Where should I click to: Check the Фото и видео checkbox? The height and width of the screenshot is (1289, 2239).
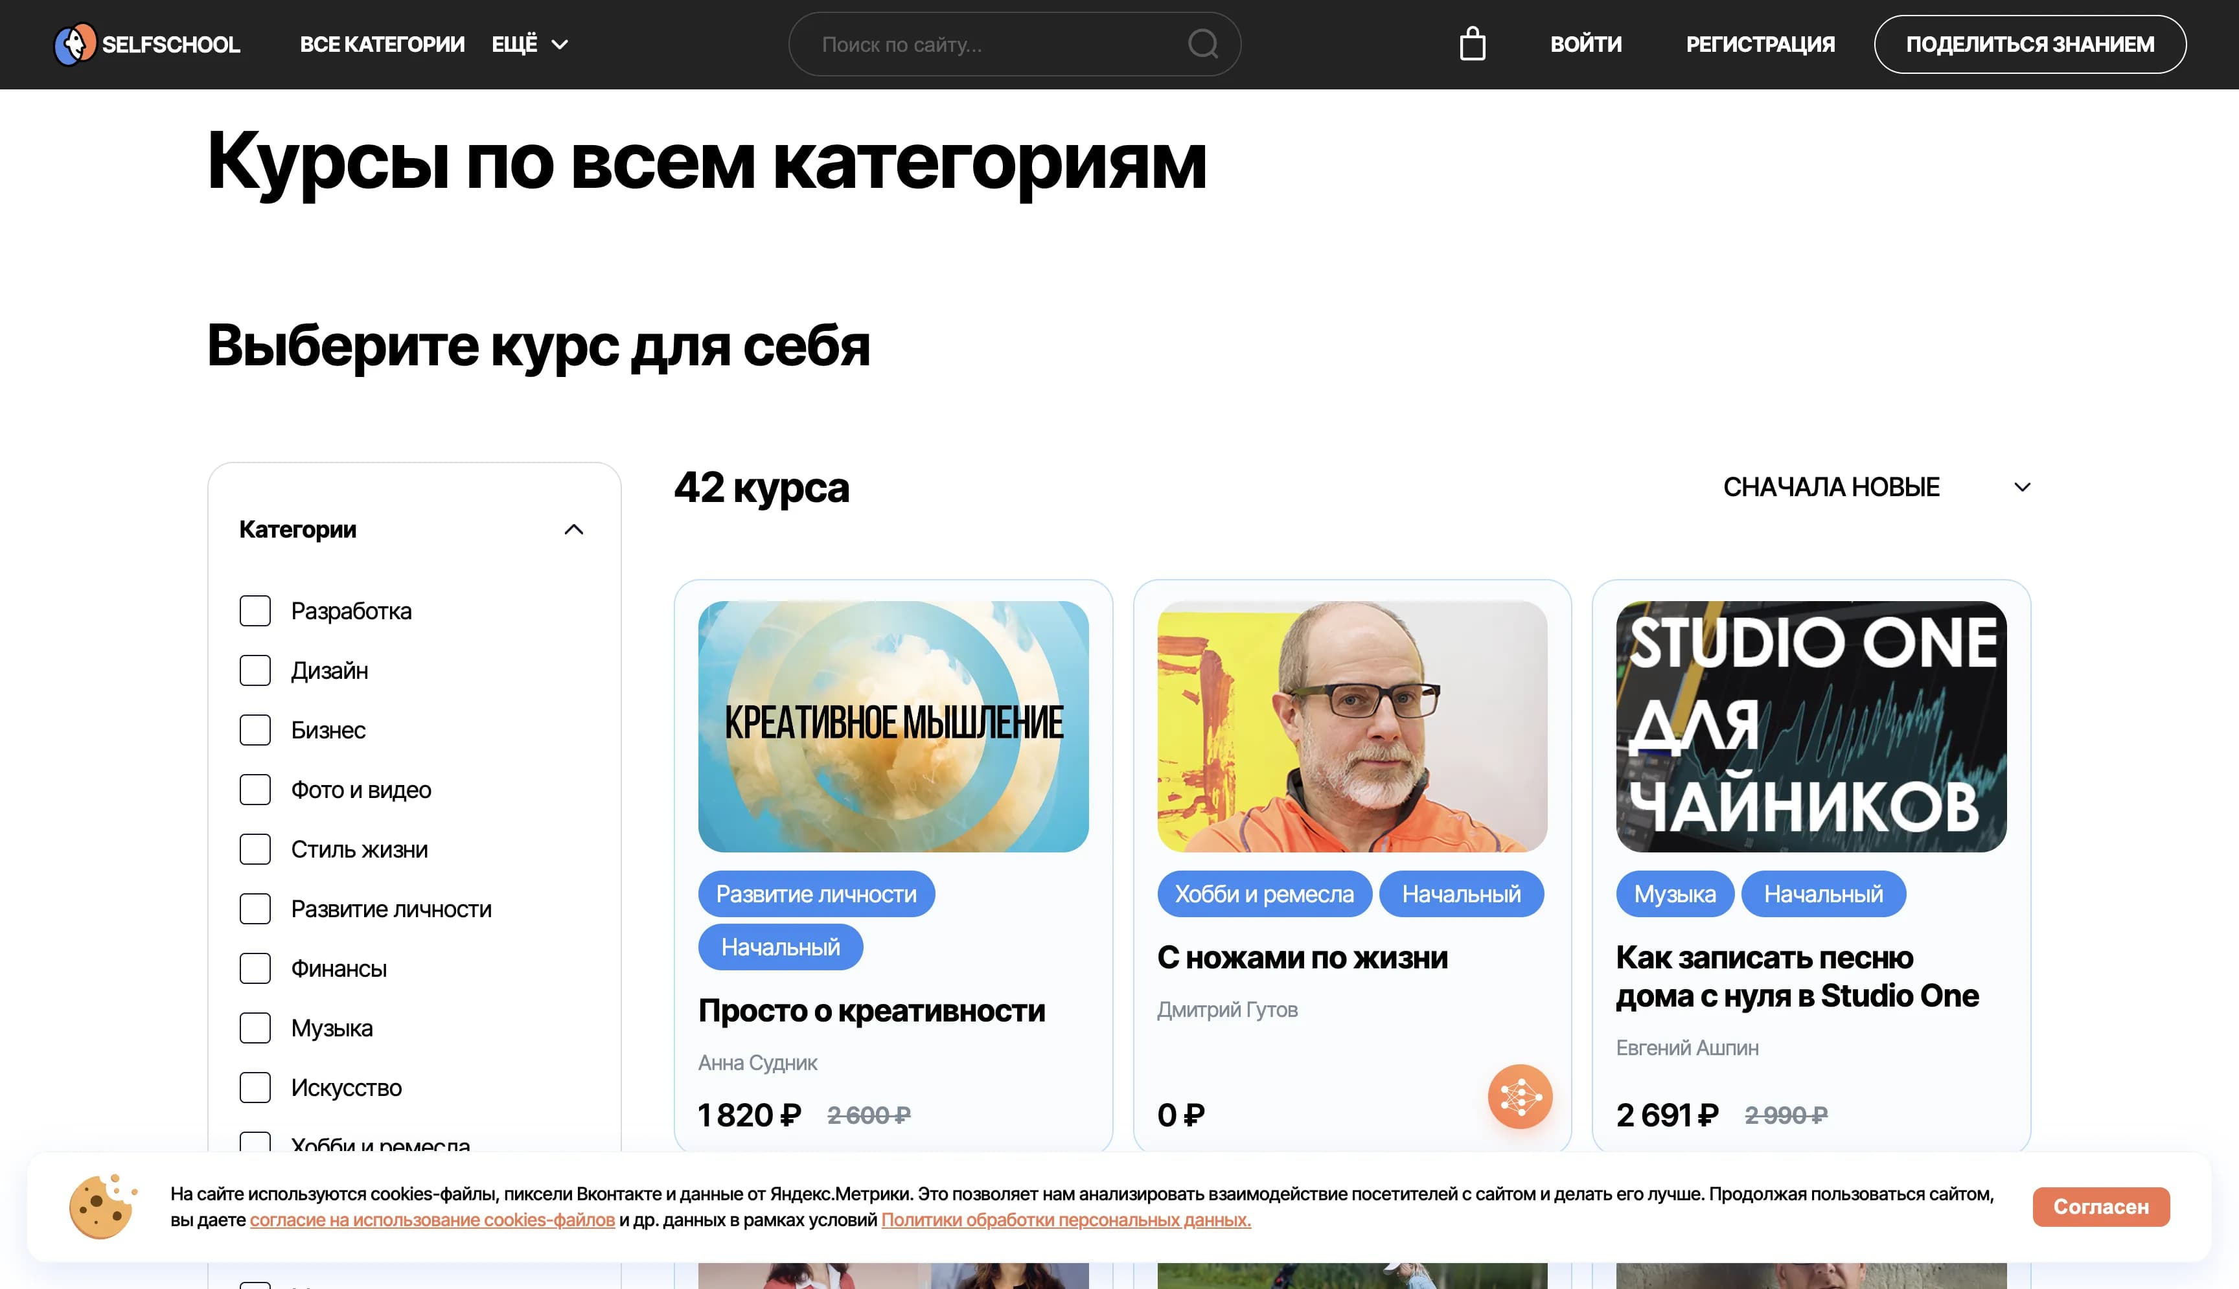pos(255,789)
